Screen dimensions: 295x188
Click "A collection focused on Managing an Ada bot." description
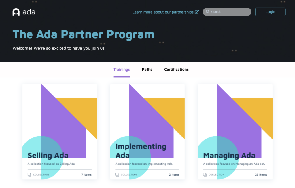(234, 164)
